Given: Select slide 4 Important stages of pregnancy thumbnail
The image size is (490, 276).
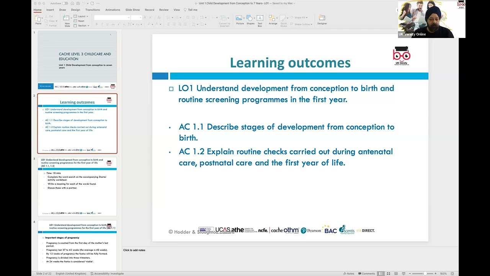Looking at the screenshot, I should click(77, 245).
